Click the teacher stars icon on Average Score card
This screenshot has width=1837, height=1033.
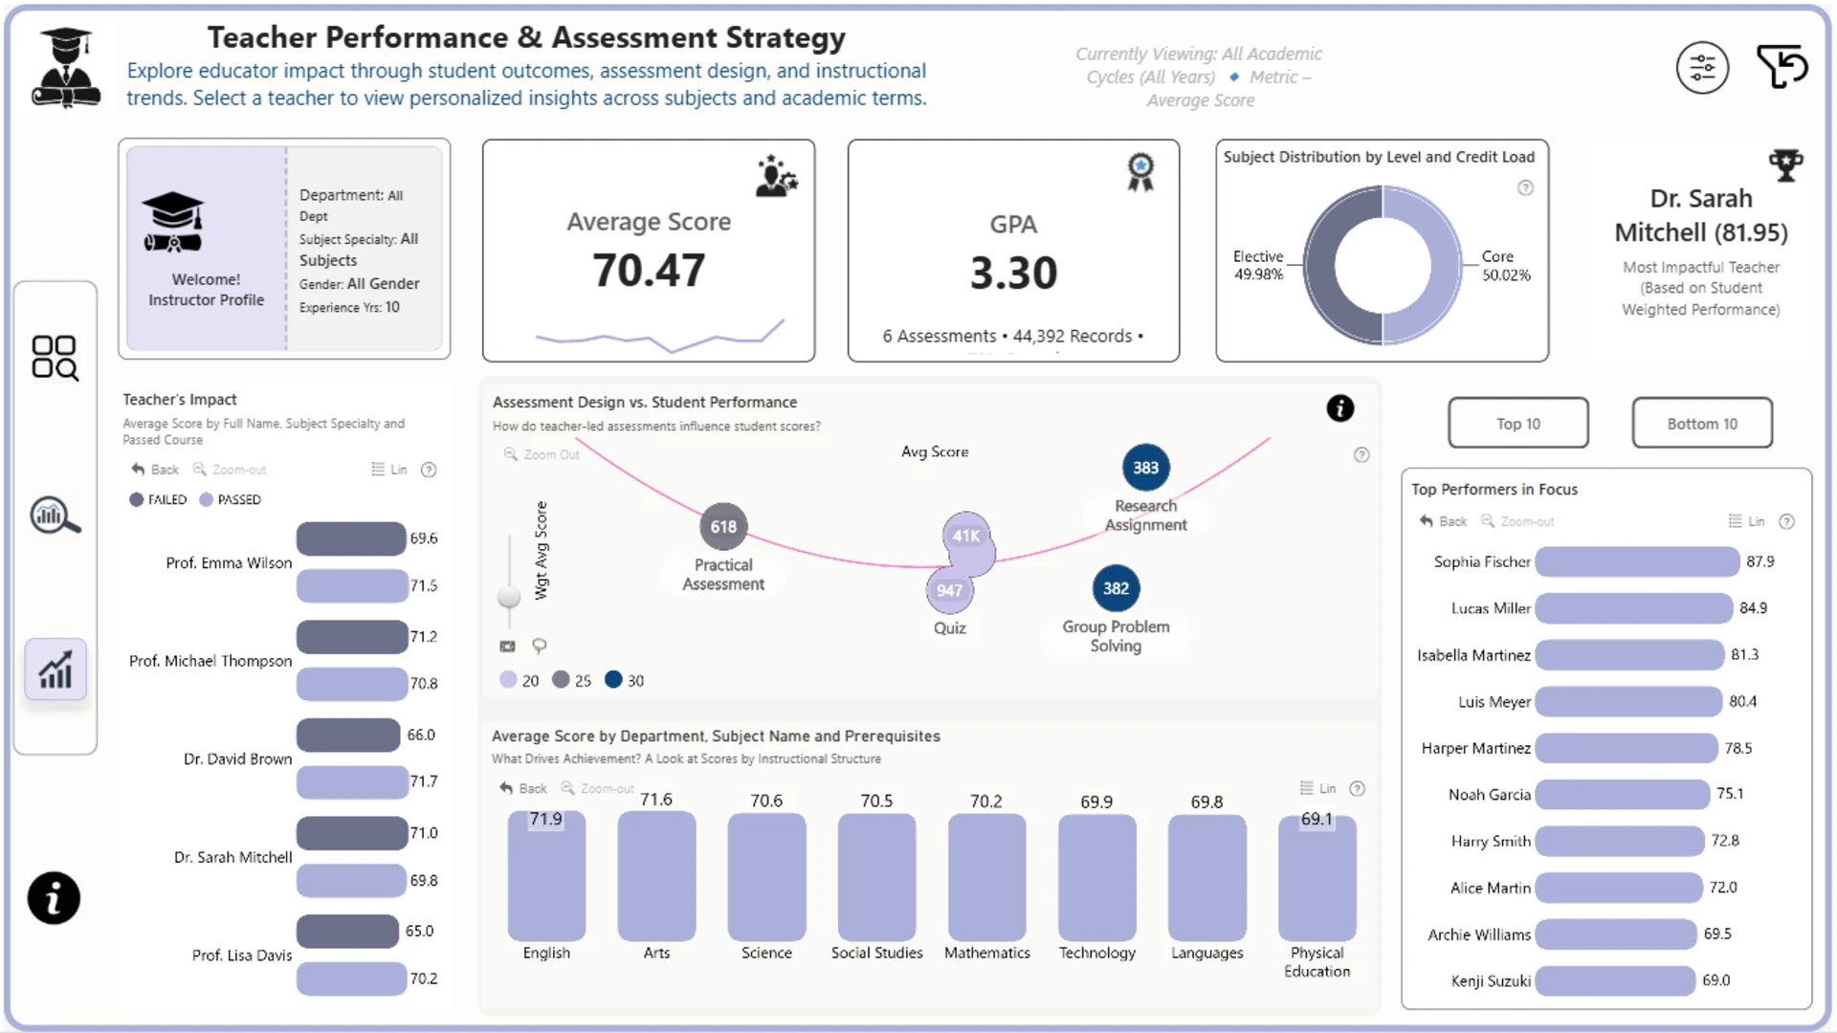(776, 176)
